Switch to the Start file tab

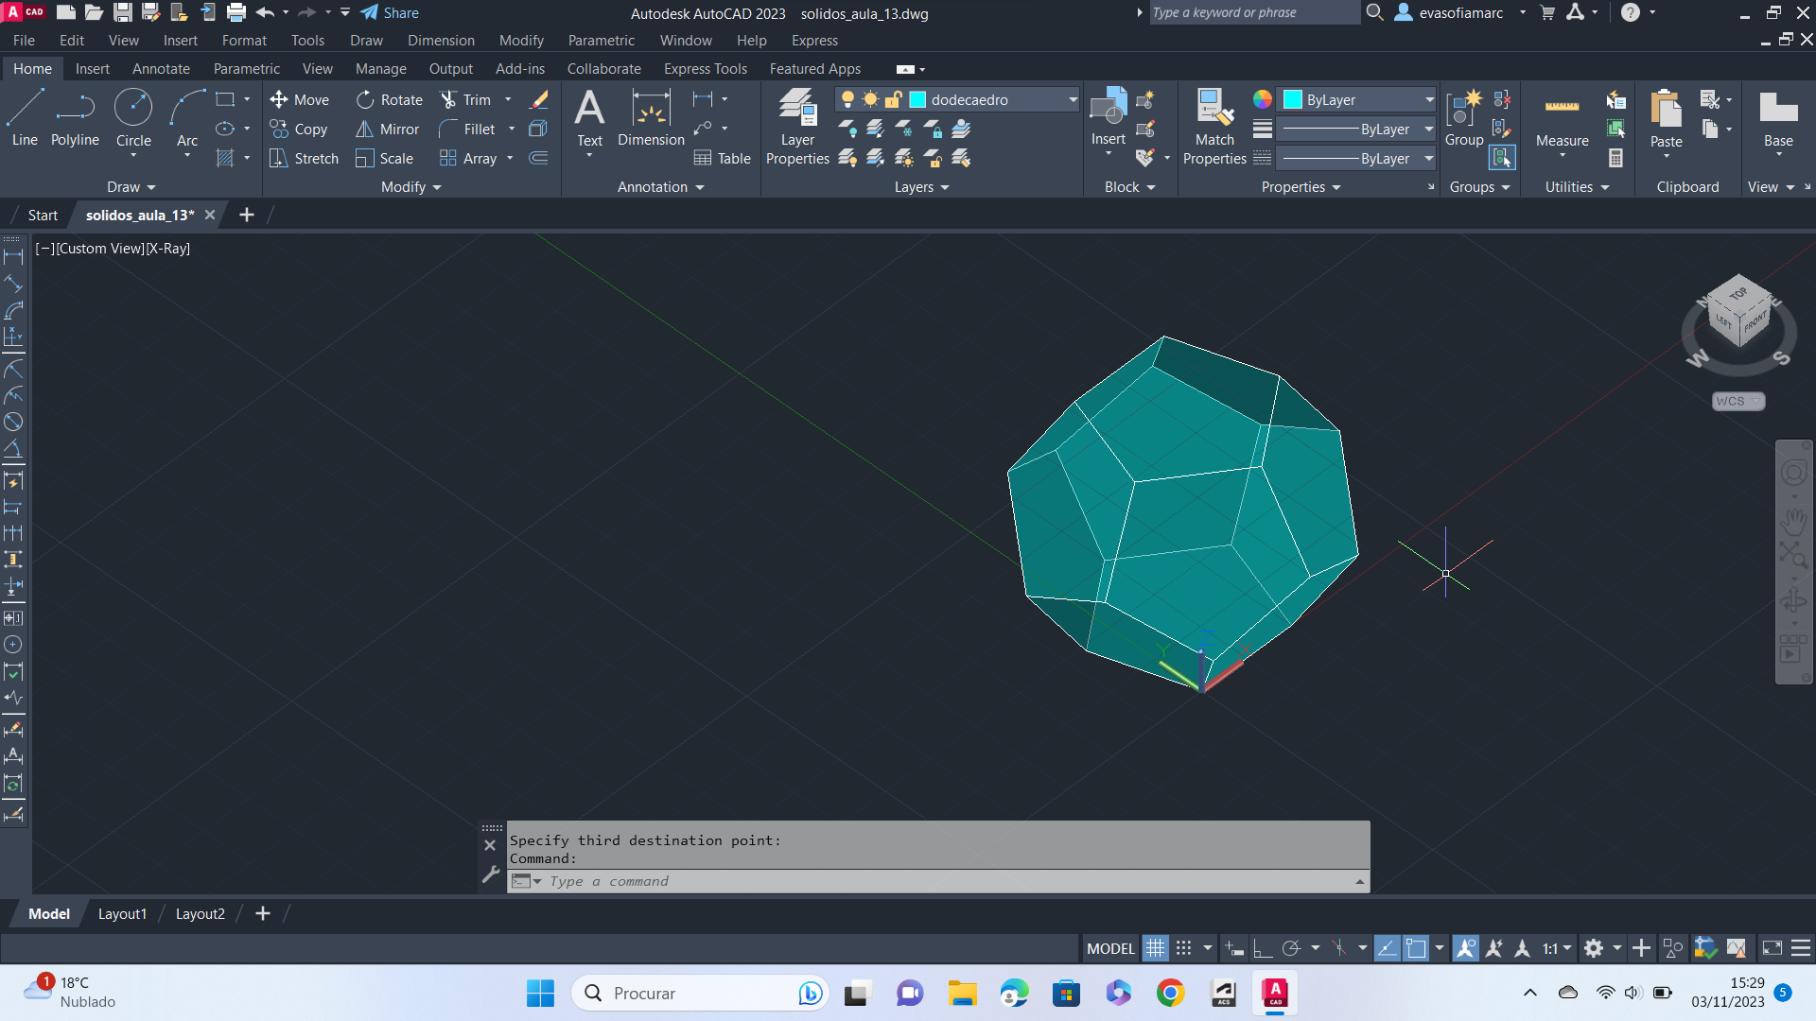(x=43, y=215)
